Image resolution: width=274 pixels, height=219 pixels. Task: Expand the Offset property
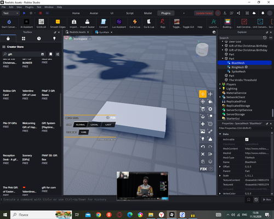tap(220, 166)
